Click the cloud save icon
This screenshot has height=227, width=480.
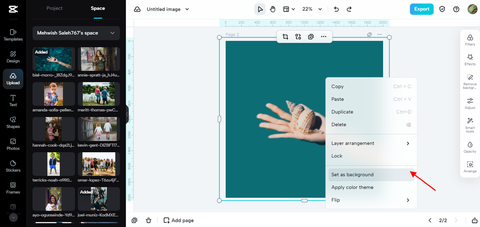tap(137, 9)
